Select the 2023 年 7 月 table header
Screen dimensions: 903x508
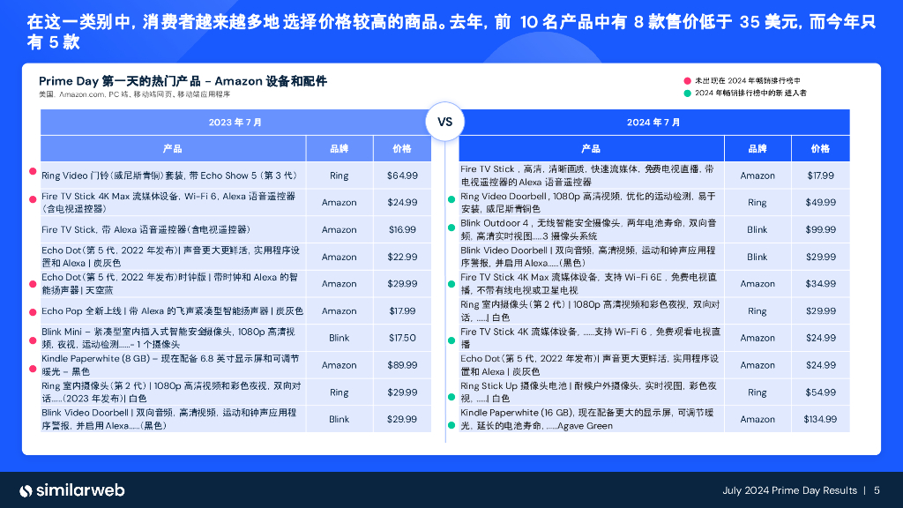click(235, 122)
